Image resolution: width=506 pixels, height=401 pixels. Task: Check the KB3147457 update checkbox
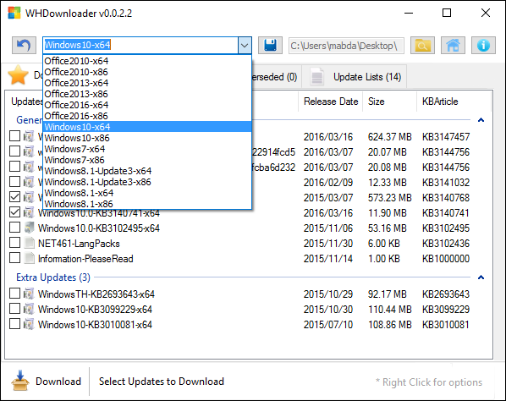click(x=15, y=136)
